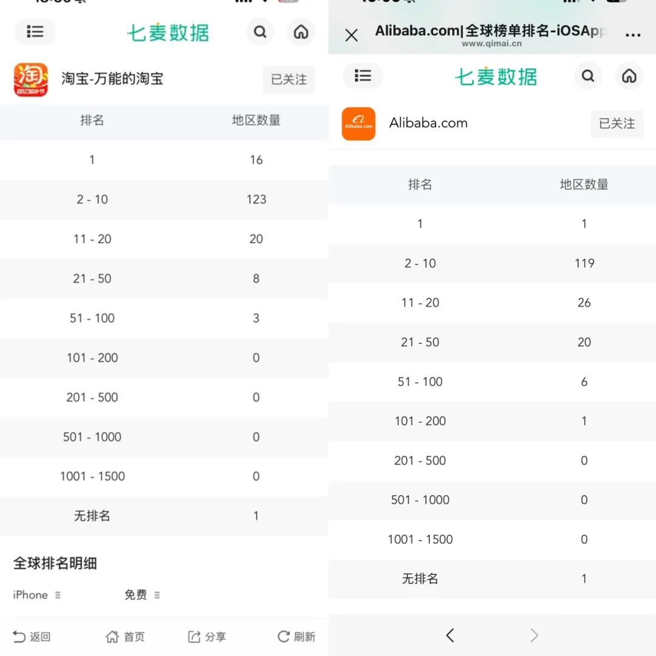This screenshot has width=656, height=656.
Task: Open the more options ellipsis menu
Action: coord(633,35)
